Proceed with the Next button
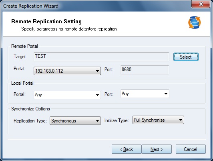 [157, 149]
